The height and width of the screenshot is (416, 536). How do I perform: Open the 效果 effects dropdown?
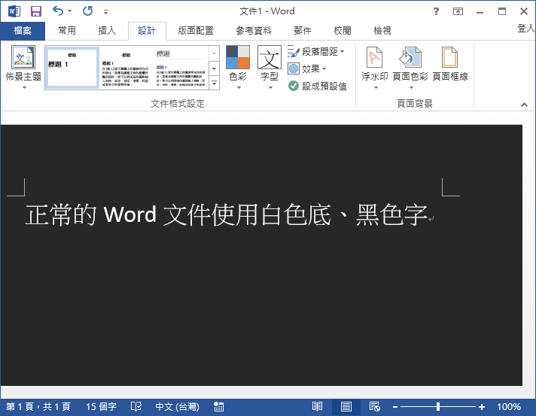click(307, 68)
